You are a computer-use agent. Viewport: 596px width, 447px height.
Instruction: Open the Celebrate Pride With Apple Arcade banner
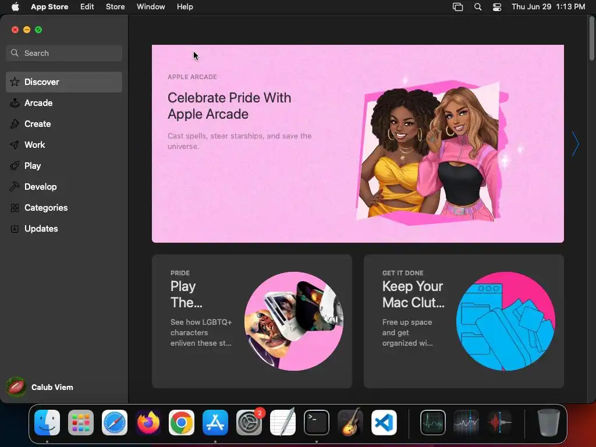(358, 144)
